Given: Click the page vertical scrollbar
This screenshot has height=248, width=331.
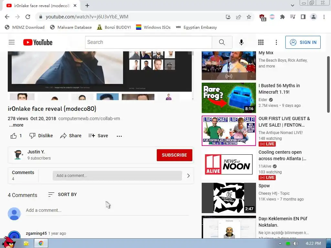Looking at the screenshot, I should [328, 84].
